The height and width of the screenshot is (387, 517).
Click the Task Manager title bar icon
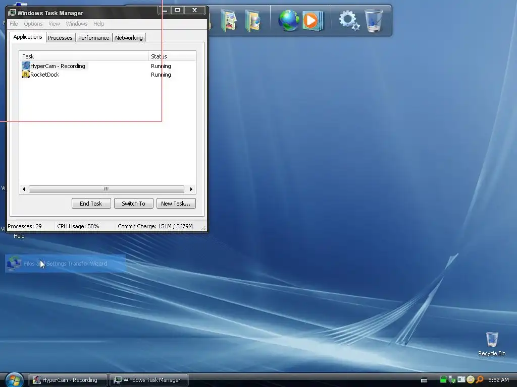(12, 13)
